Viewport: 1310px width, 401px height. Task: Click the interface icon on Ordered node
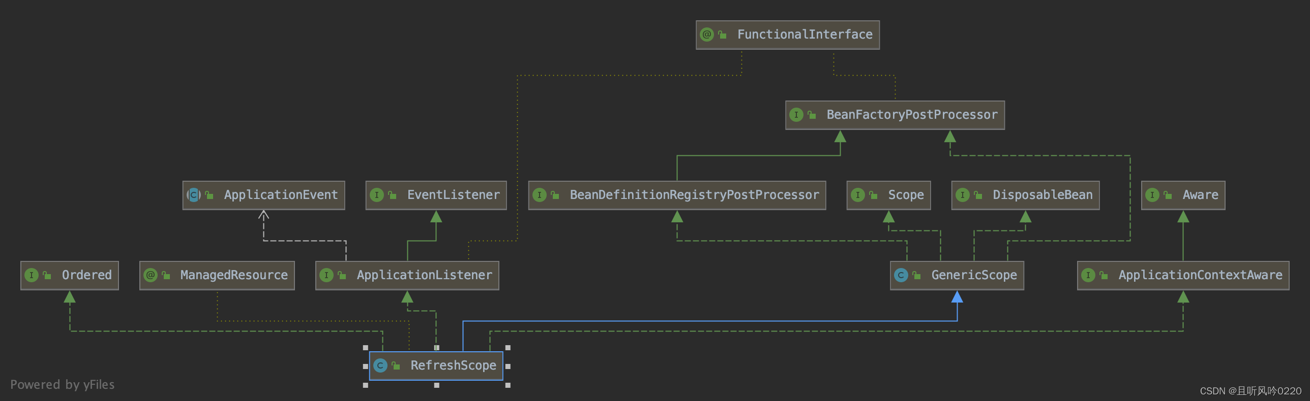click(x=32, y=275)
